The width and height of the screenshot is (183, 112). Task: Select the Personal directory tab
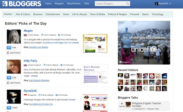click(x=135, y=14)
